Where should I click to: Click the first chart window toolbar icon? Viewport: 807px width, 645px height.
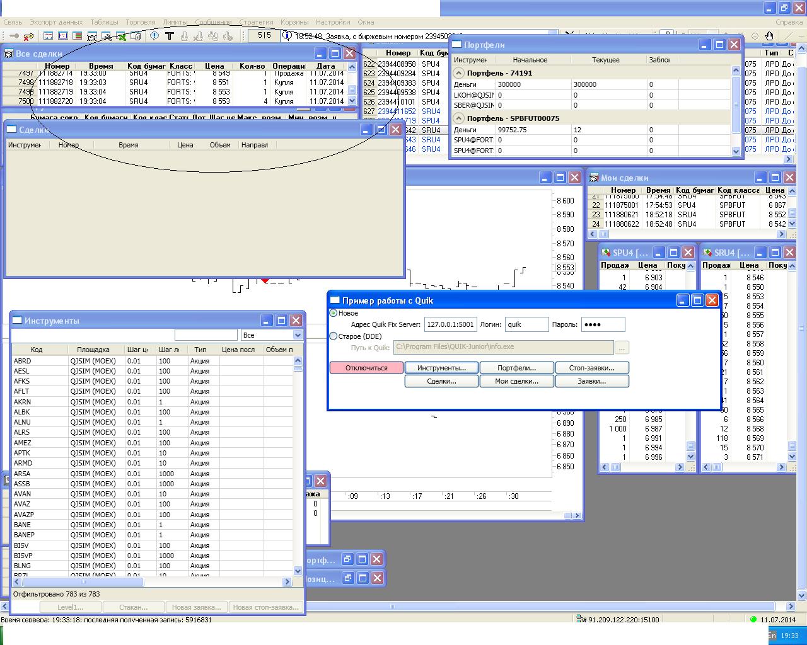(x=48, y=36)
